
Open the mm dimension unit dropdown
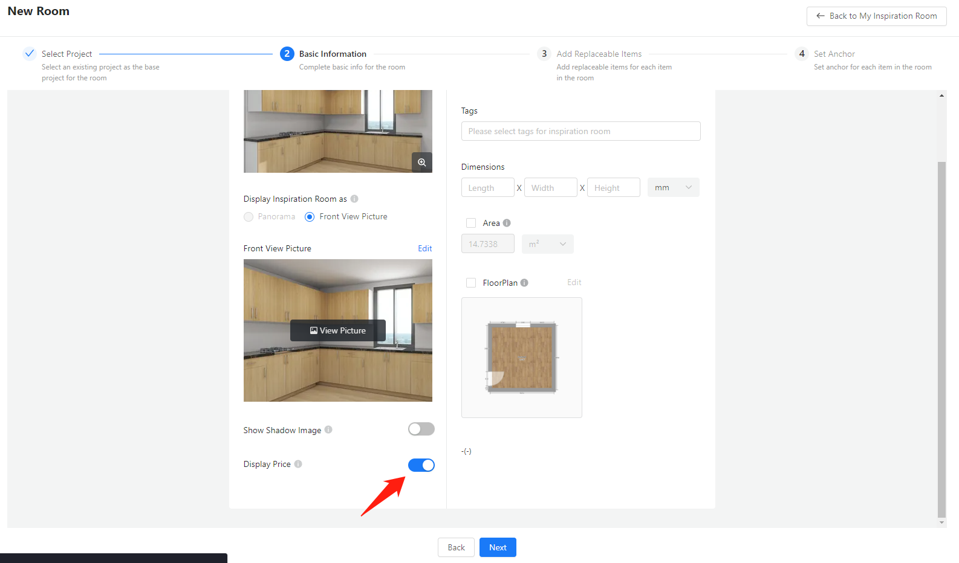(x=673, y=188)
